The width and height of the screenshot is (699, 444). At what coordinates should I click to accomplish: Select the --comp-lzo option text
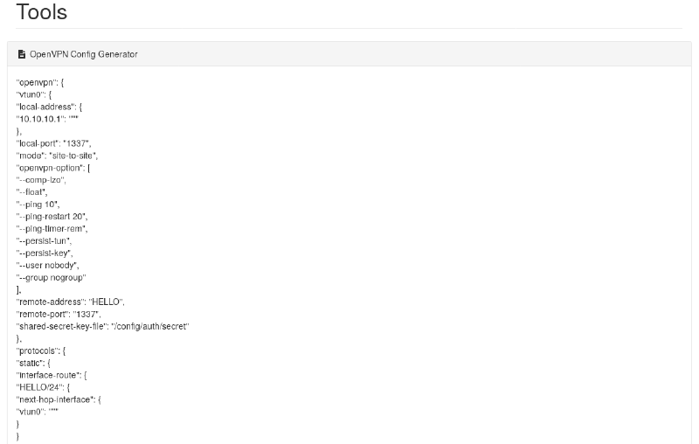pyautogui.click(x=41, y=179)
